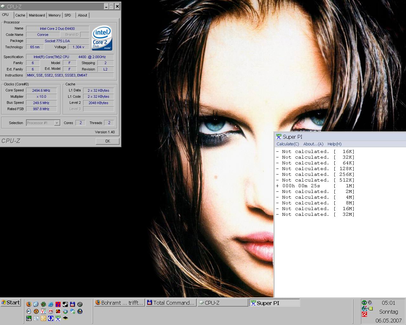Screen dimensions: 406x325
Task: Open the About...(A) menu in Super PI
Action: [x=313, y=144]
